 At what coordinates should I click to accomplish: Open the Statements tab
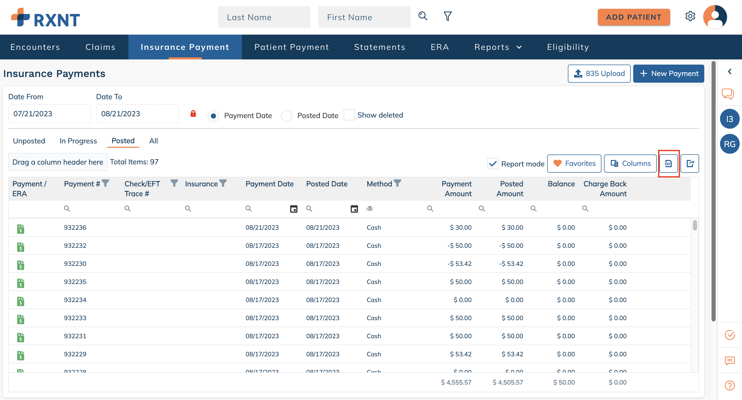380,47
